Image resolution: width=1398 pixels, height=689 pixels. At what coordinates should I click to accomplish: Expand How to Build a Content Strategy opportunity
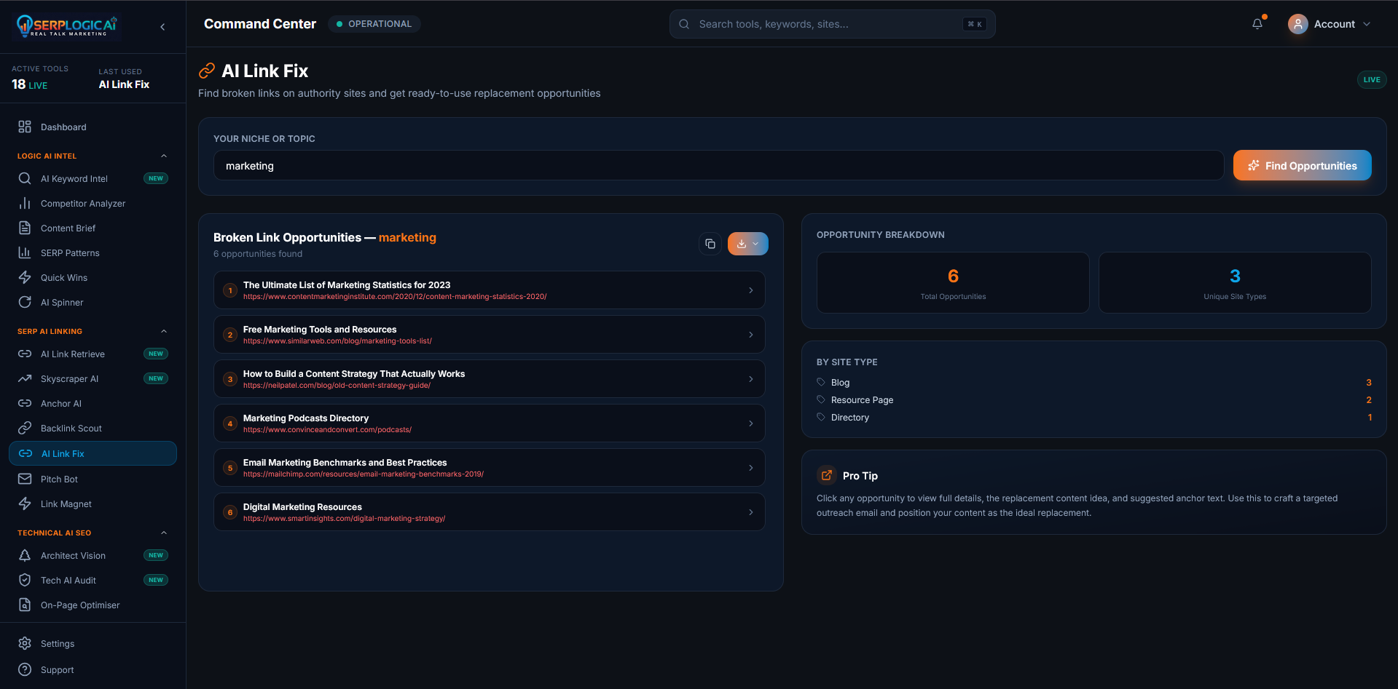point(490,379)
